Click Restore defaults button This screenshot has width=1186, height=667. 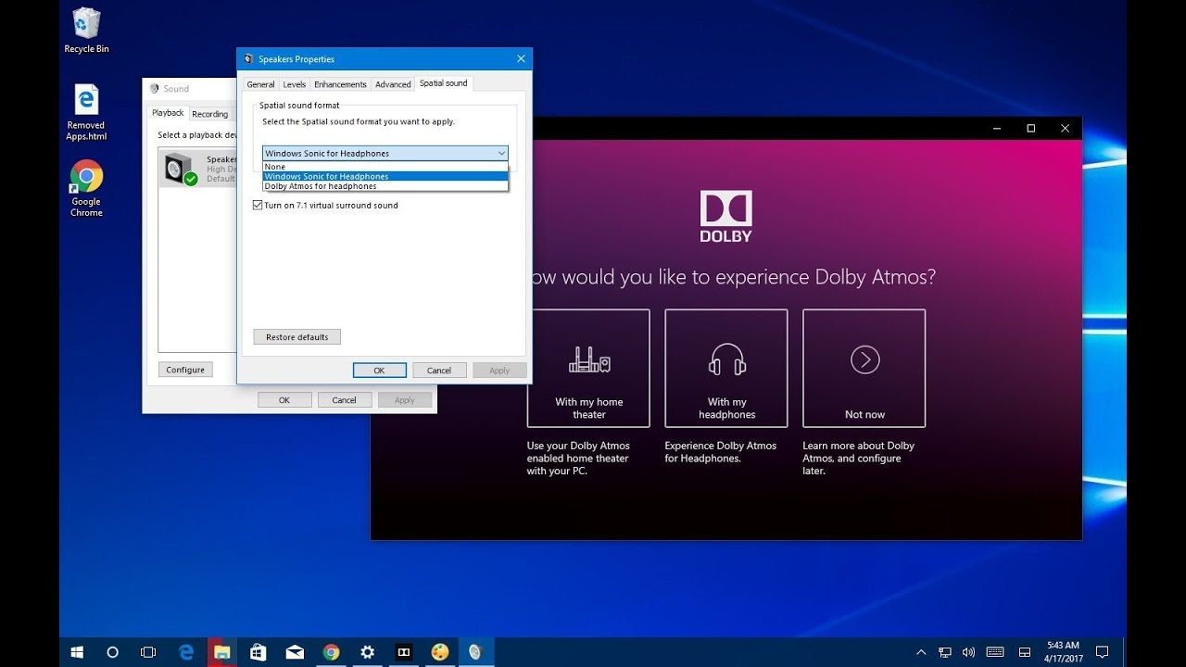[x=297, y=337]
